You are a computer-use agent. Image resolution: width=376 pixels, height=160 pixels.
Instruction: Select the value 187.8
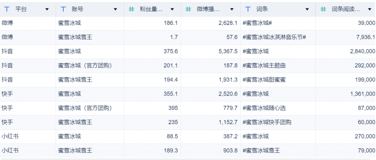pyautogui.click(x=230, y=66)
